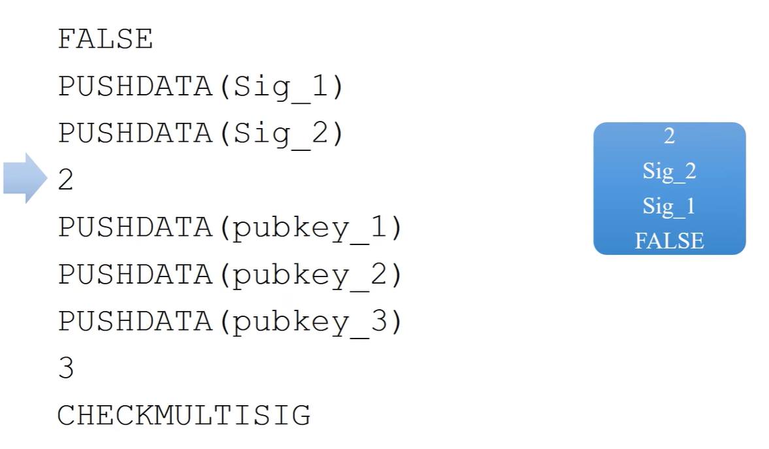Click the word PUSHDATA before Sig_1
The width and height of the screenshot is (769, 449).
(135, 86)
